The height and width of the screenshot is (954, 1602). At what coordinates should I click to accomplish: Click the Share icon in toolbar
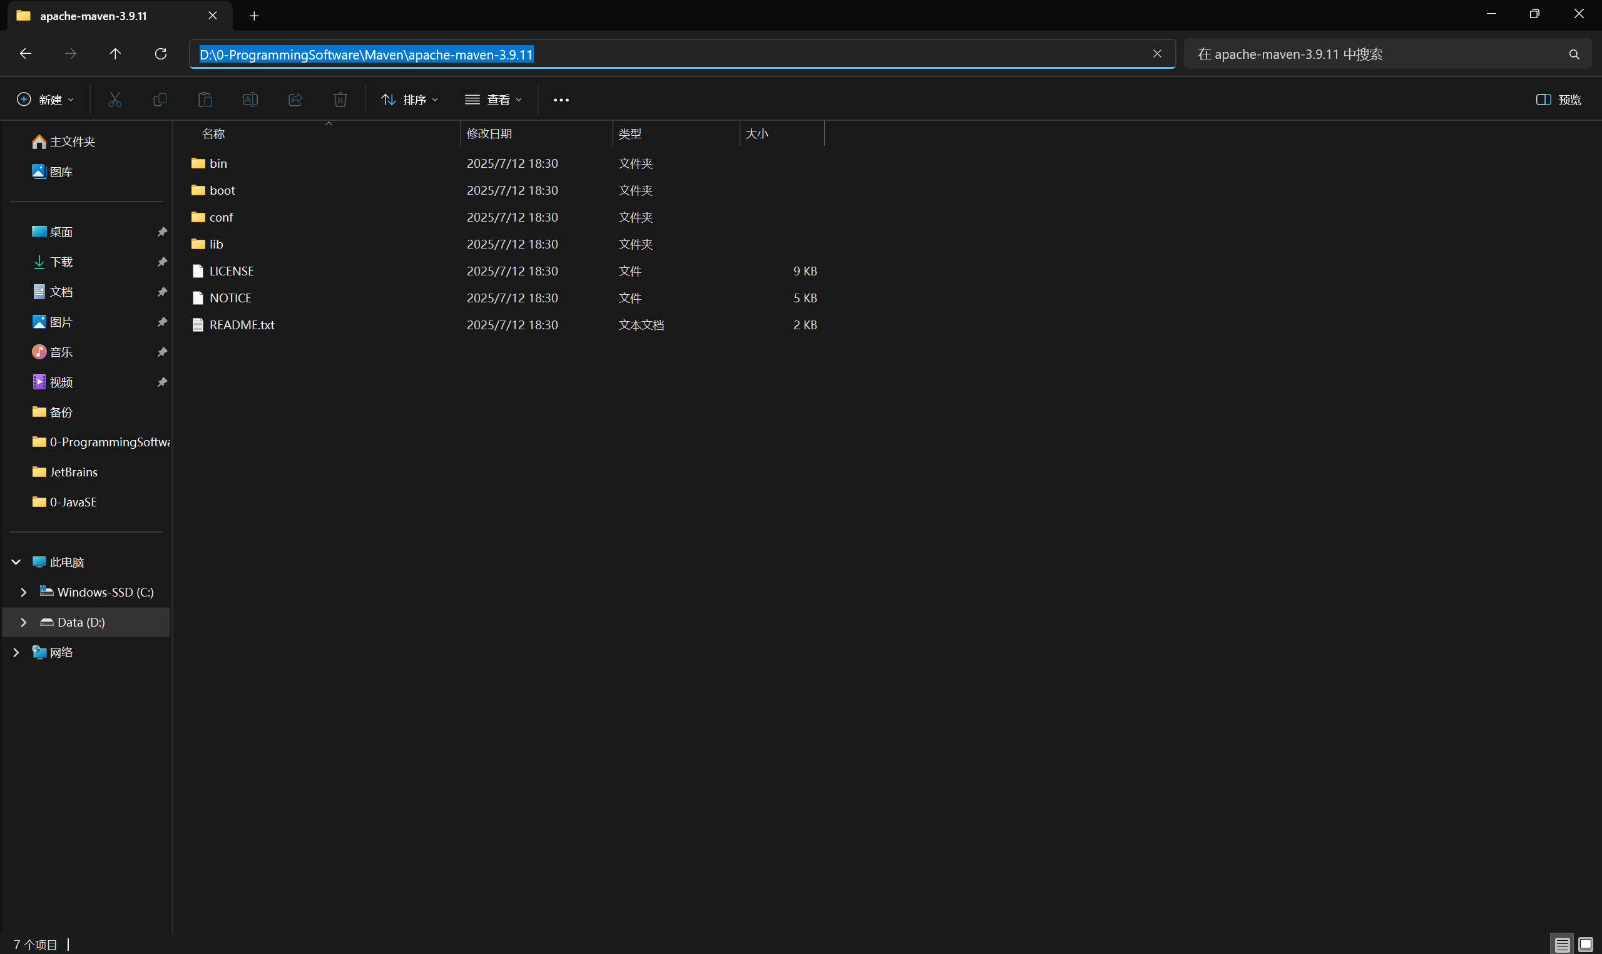(295, 100)
